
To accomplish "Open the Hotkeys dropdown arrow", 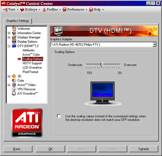I will (40, 10).
